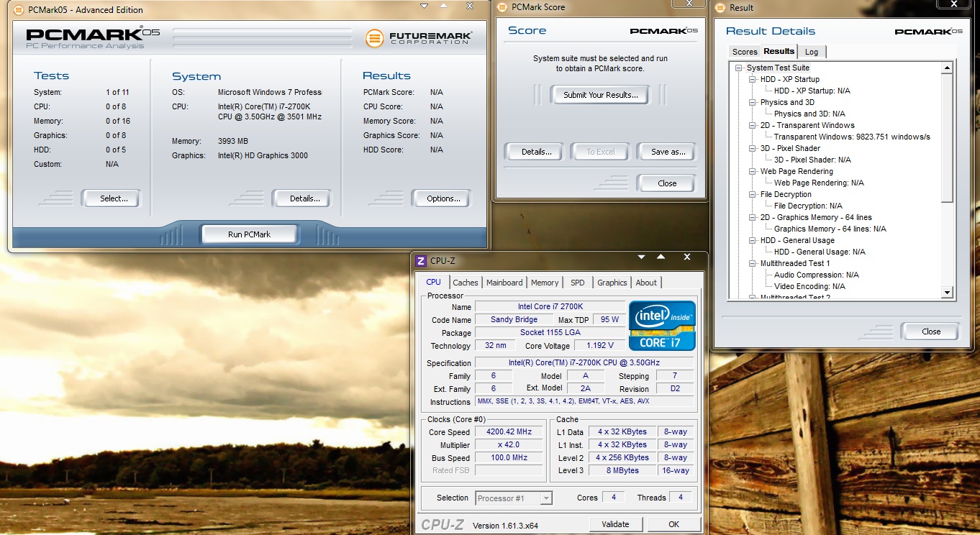Click the Max TDP '95 W' field
This screenshot has height=535, width=980.
(609, 320)
